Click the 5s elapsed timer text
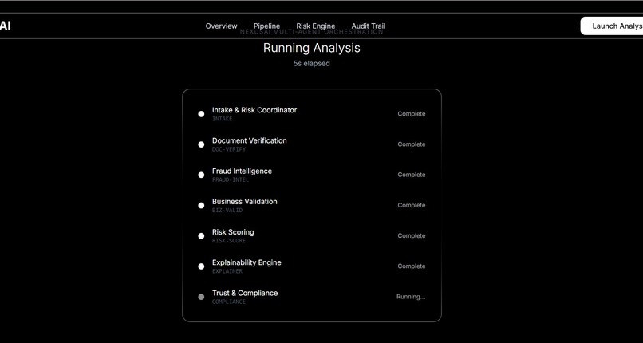Viewport: 643px width, 343px height. [312, 64]
